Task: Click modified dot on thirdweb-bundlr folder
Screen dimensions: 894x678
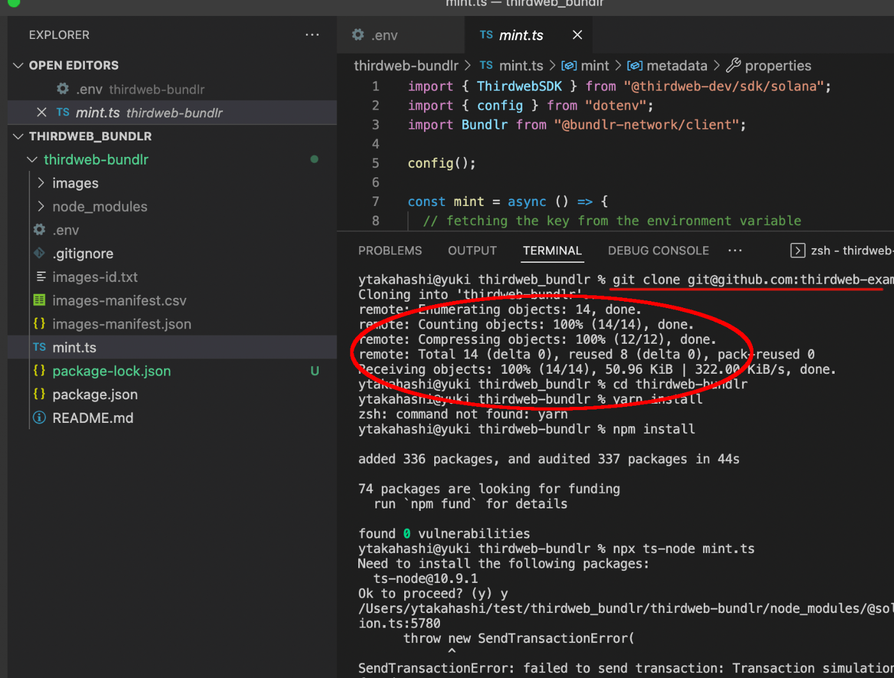Action: [314, 159]
